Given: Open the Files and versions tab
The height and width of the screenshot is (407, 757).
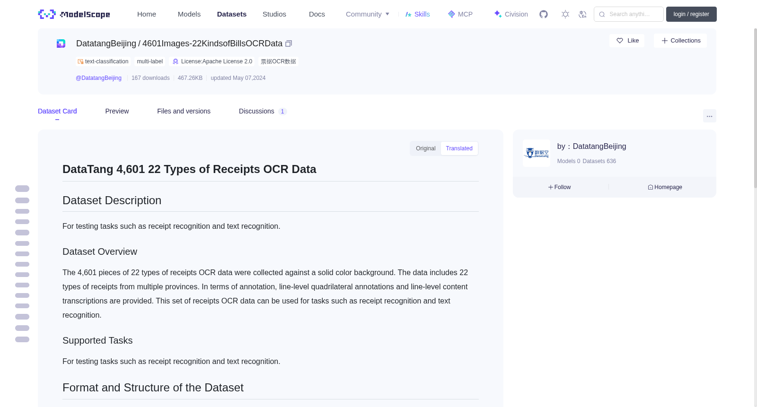Looking at the screenshot, I should click(x=184, y=111).
